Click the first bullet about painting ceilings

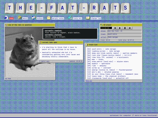[59, 48]
